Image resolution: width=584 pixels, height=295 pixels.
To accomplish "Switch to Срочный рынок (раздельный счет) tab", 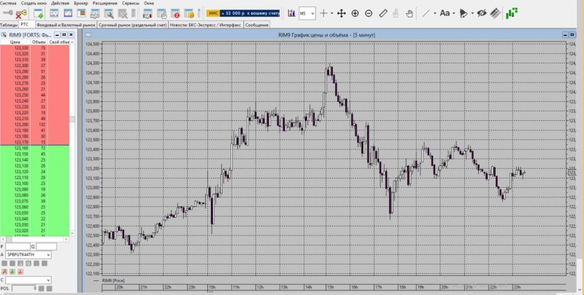I will pos(133,25).
